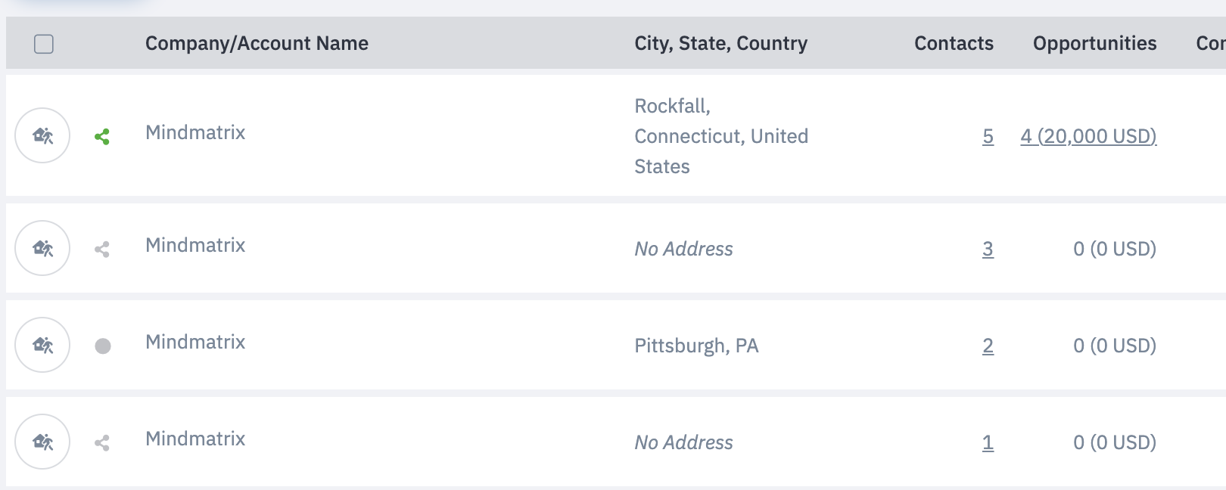This screenshot has height=490, width=1226.
Task: Open the 2 contacts link for Pittsburgh account
Action: (988, 346)
